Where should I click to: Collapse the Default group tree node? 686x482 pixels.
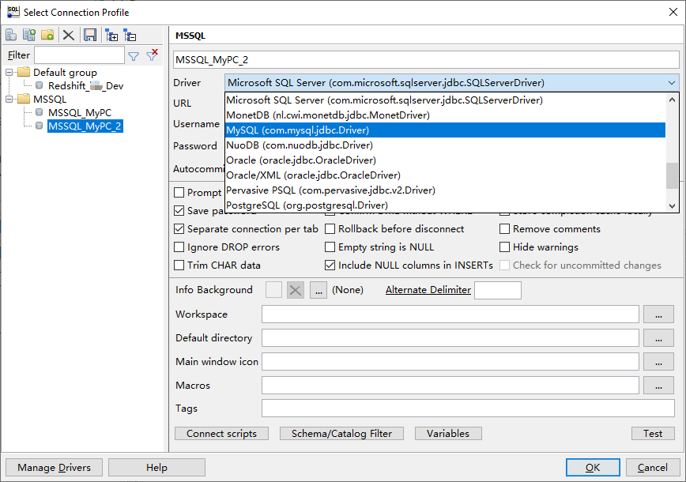[x=9, y=73]
